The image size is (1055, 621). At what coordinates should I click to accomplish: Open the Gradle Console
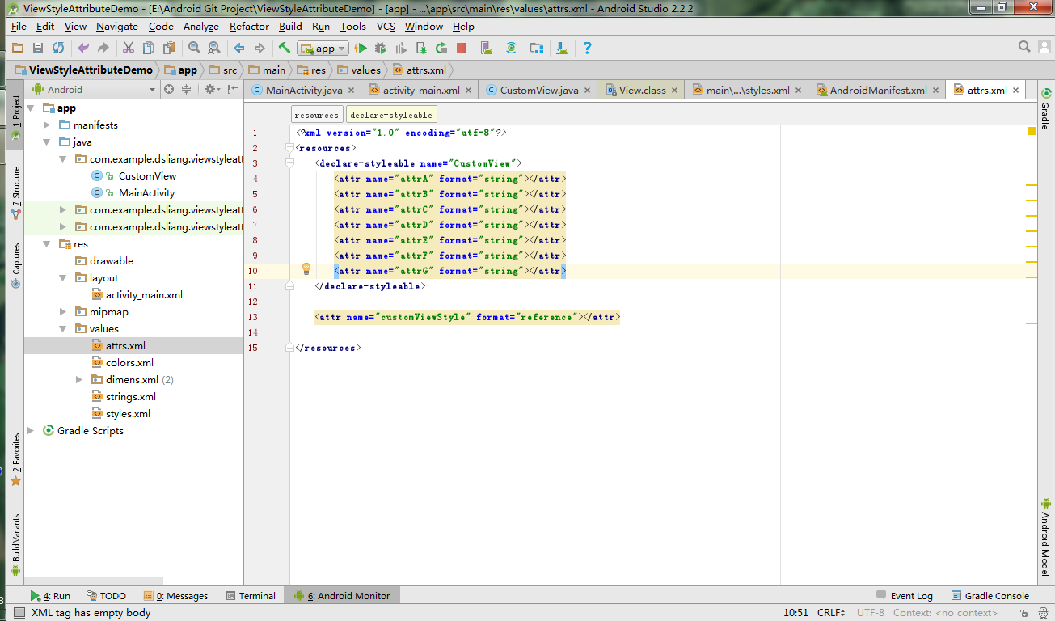[x=990, y=596]
